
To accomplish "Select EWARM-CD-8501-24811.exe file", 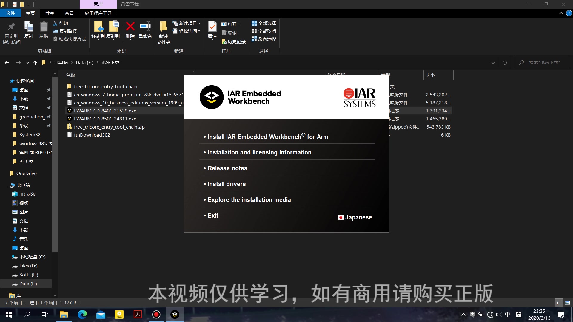I will [x=105, y=119].
